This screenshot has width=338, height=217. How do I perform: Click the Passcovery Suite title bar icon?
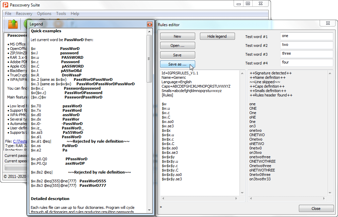(6, 5)
